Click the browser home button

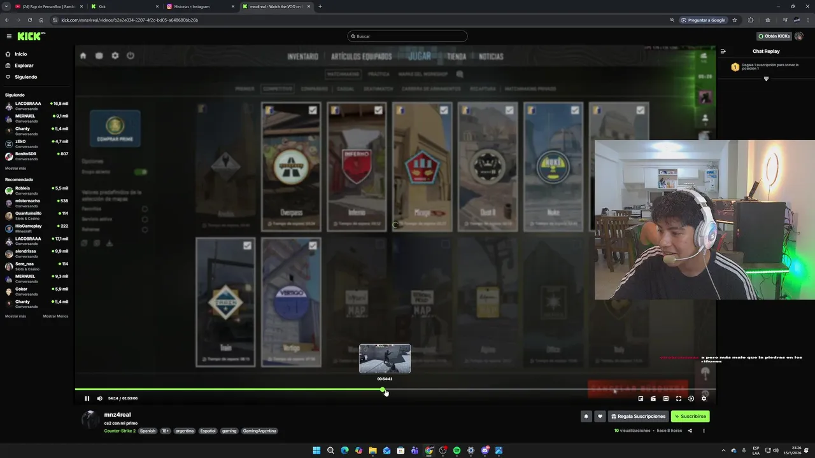pos(41,20)
